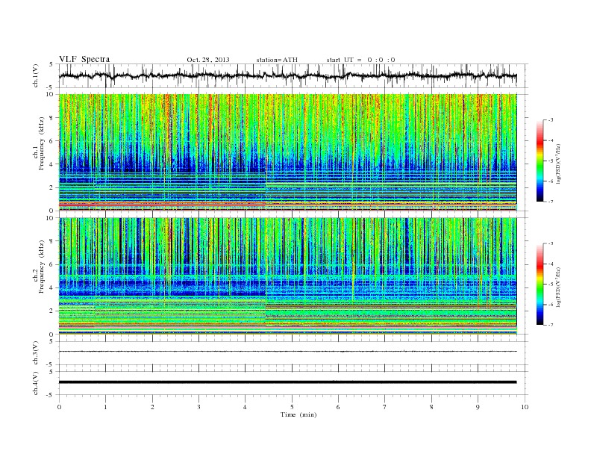This screenshot has height=457, width=591.
Task: Click the "Time (min)" axis label
Action: [x=298, y=414]
